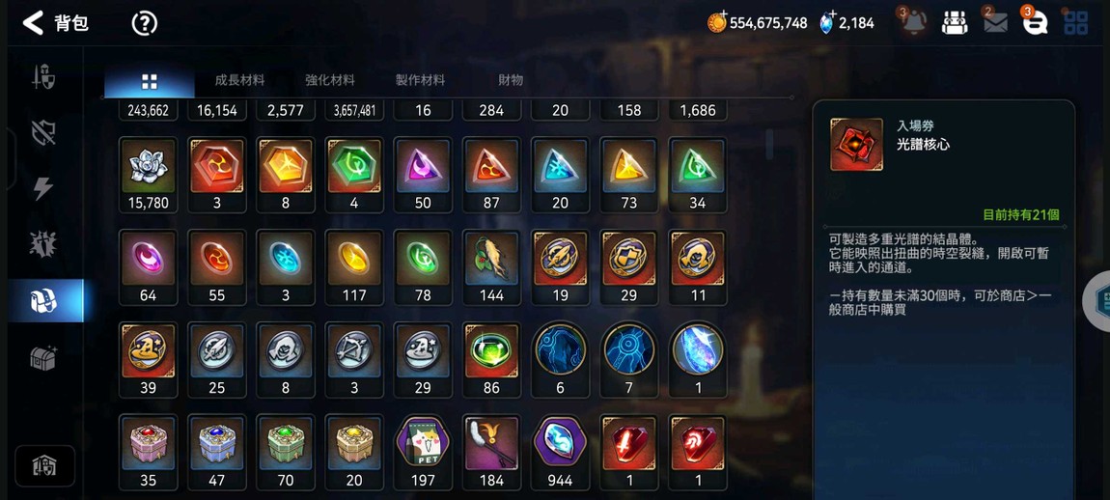
Task: Open the chat bubble icon
Action: (x=1035, y=22)
